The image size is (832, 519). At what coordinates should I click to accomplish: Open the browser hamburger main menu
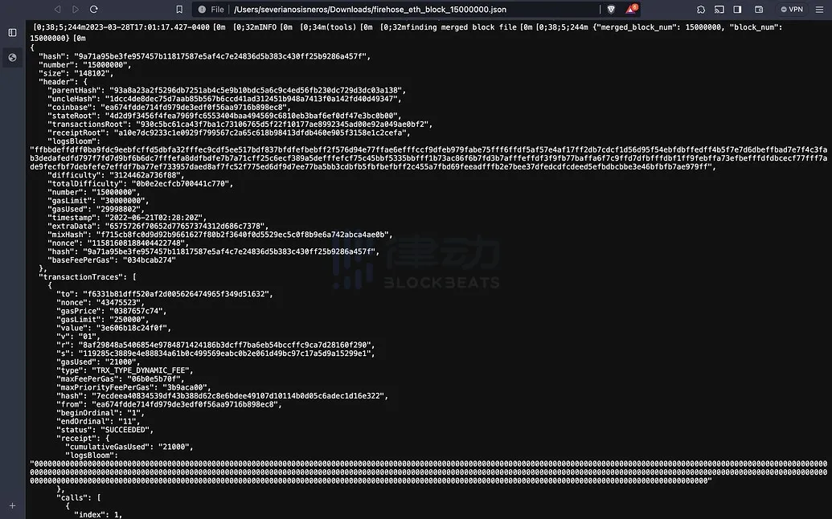819,9
